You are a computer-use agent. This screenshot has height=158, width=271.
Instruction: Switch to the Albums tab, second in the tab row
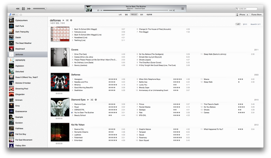[x=126, y=15]
